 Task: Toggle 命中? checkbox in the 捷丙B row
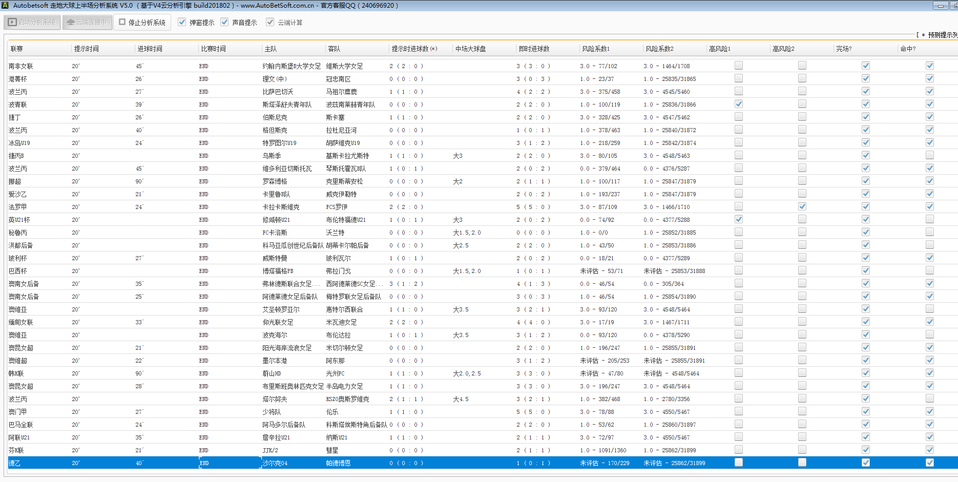(x=929, y=155)
